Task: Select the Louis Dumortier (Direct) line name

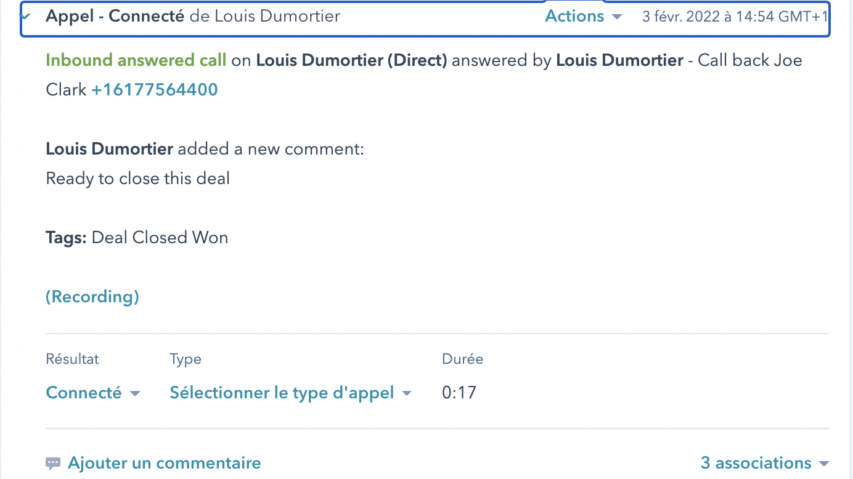Action: pos(351,60)
